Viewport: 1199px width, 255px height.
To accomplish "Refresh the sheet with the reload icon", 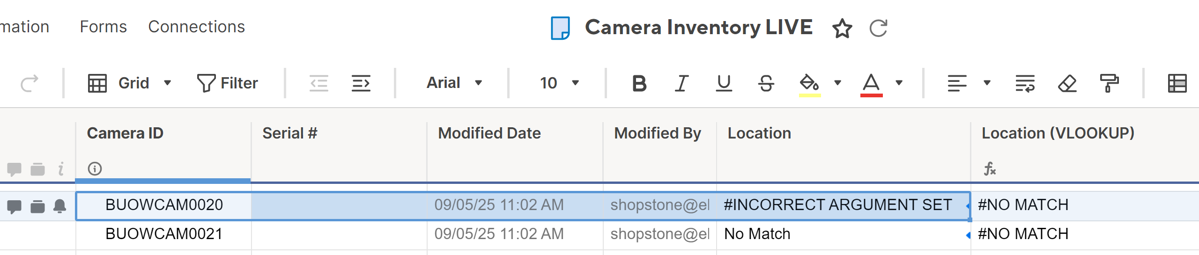I will coord(878,28).
